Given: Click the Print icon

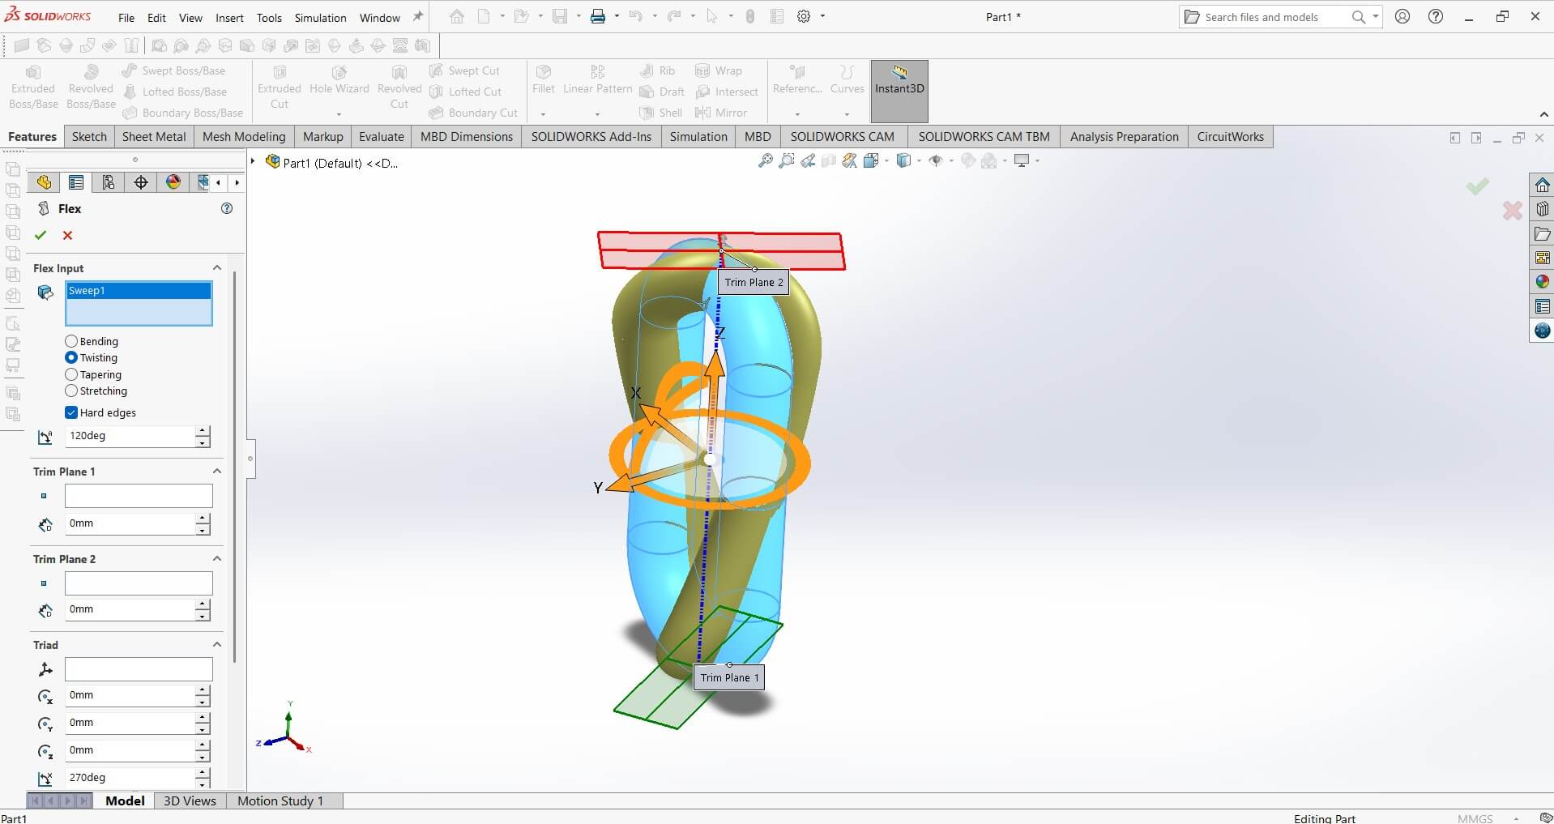Looking at the screenshot, I should (598, 16).
